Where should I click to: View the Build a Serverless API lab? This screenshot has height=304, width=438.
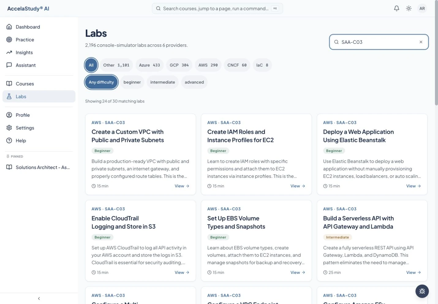(x=413, y=272)
